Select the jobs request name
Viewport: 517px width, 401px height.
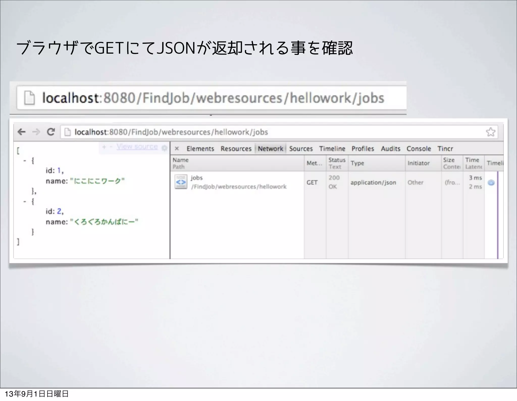click(x=197, y=178)
